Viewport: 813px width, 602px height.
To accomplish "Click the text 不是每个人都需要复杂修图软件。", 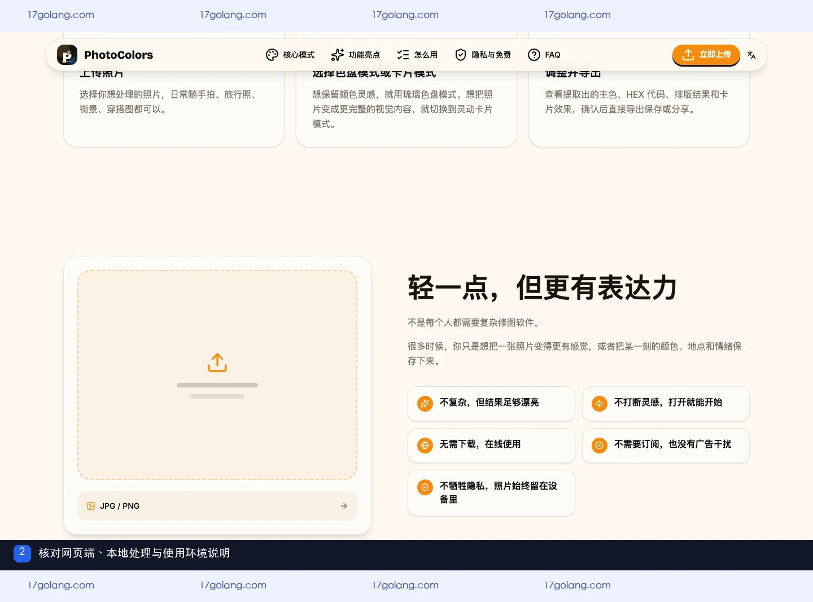I will click(x=475, y=322).
